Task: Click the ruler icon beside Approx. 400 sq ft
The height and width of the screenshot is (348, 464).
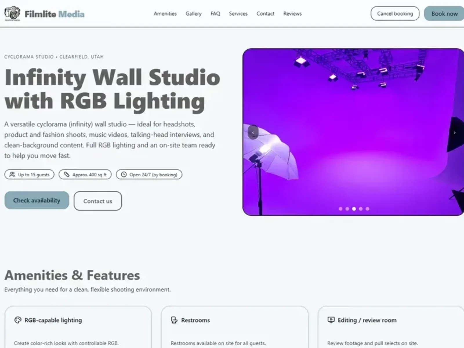Action: [66, 174]
